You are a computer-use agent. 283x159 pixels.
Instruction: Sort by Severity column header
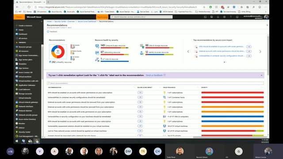[x=204, y=87]
